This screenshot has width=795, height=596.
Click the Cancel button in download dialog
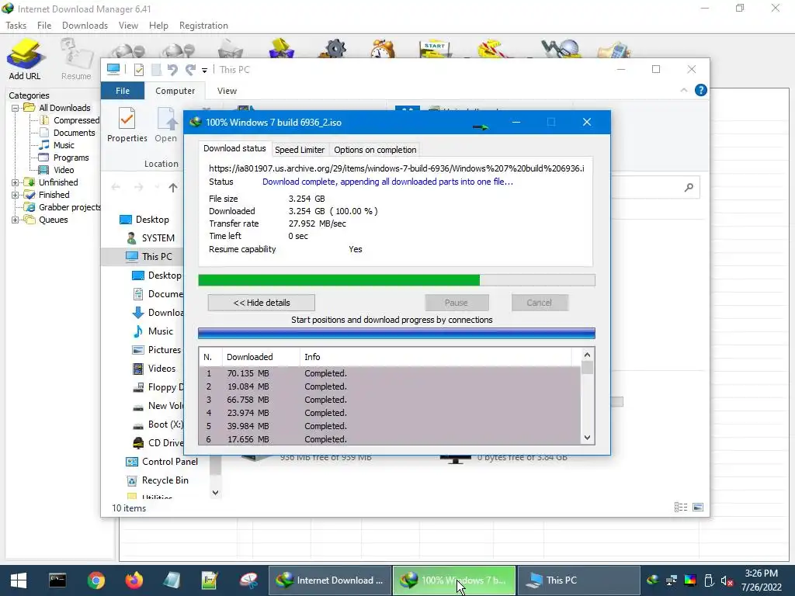tap(539, 303)
